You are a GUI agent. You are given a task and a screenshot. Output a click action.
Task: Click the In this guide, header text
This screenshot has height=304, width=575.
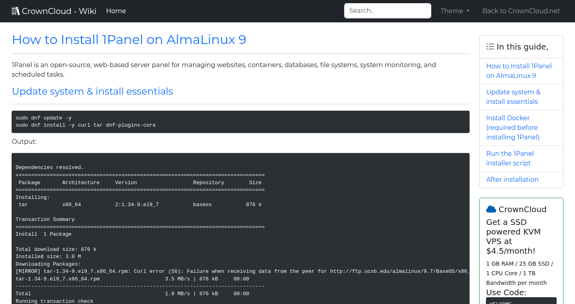(x=522, y=47)
